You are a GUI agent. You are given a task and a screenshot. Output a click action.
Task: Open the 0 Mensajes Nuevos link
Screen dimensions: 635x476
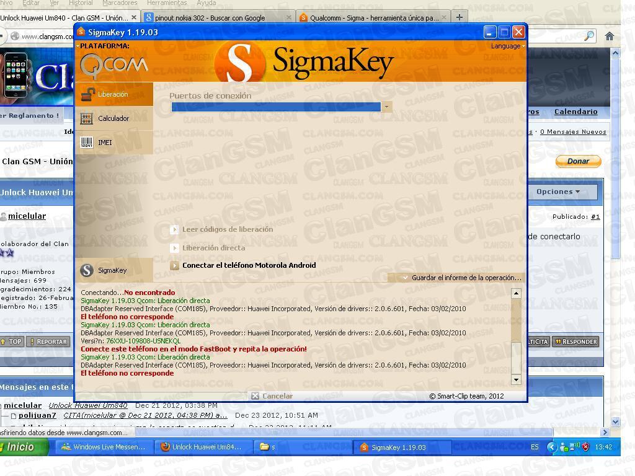573,132
